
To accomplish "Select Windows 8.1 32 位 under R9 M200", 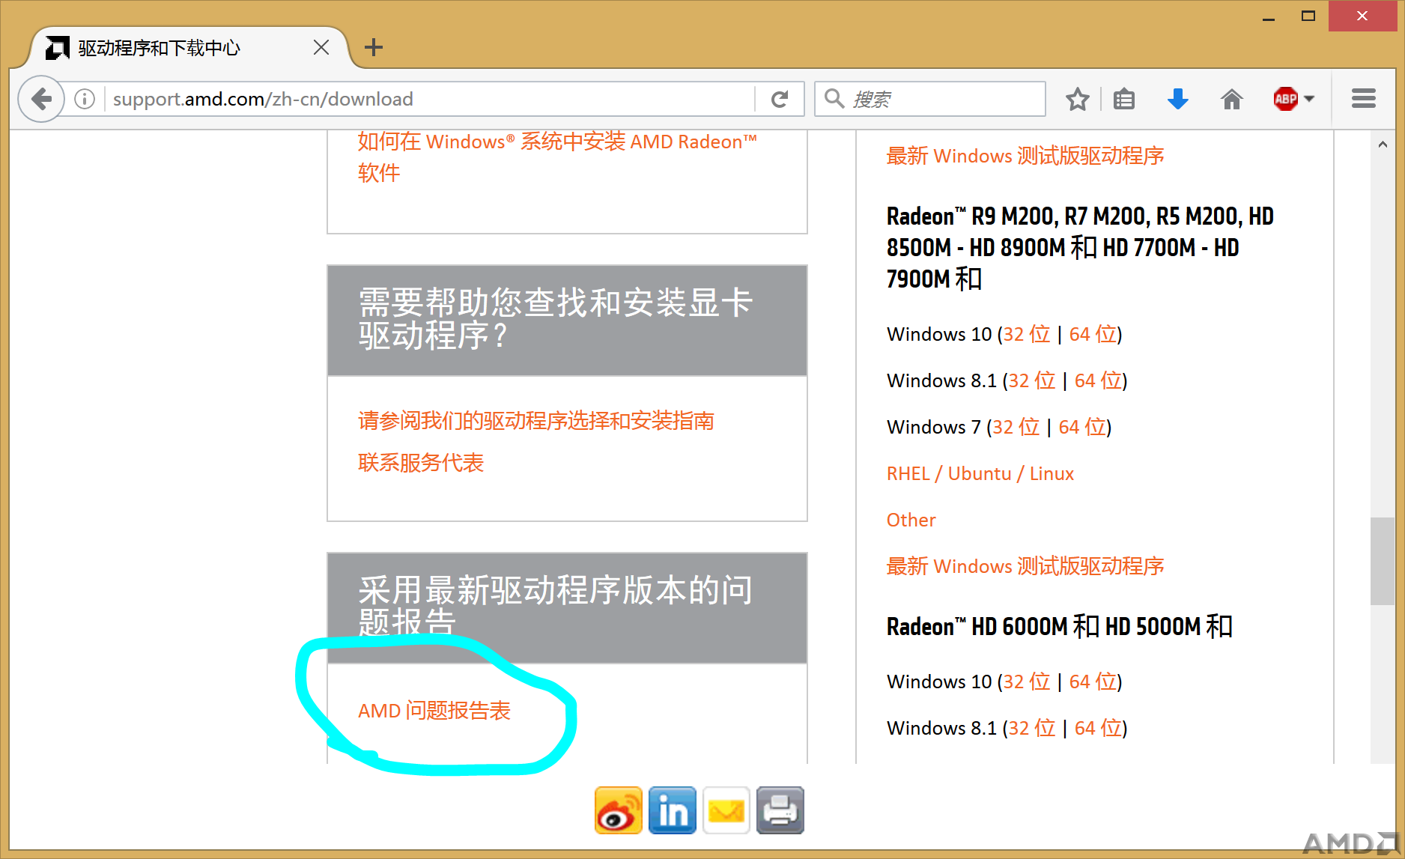I will (x=1032, y=380).
